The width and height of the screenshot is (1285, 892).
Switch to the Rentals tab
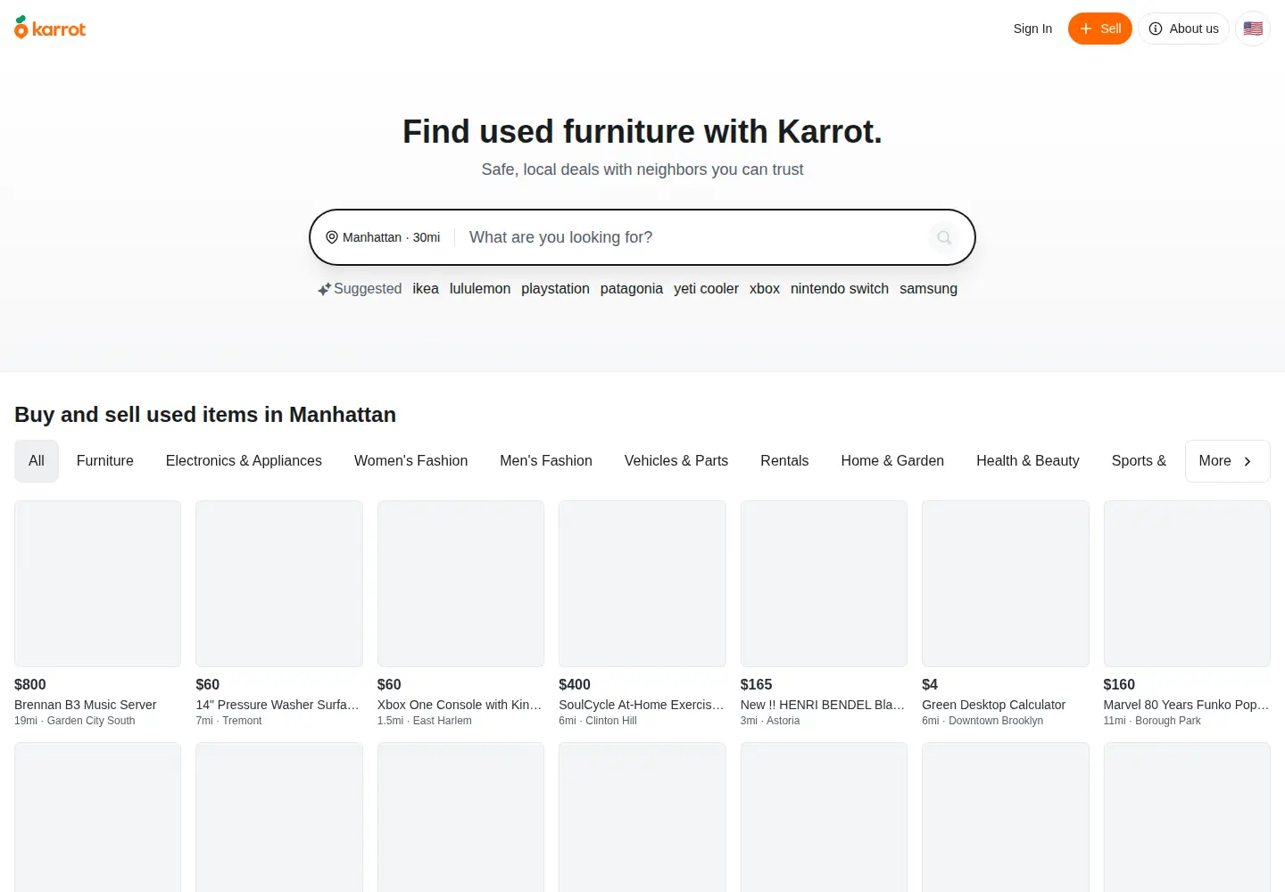(x=784, y=461)
